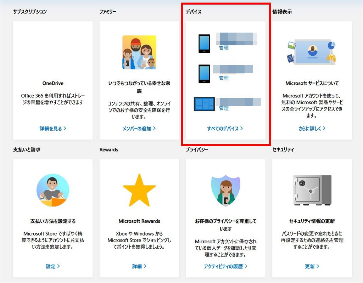Click the shopper payment illustration
The width and height of the screenshot is (363, 283).
coord(52,190)
